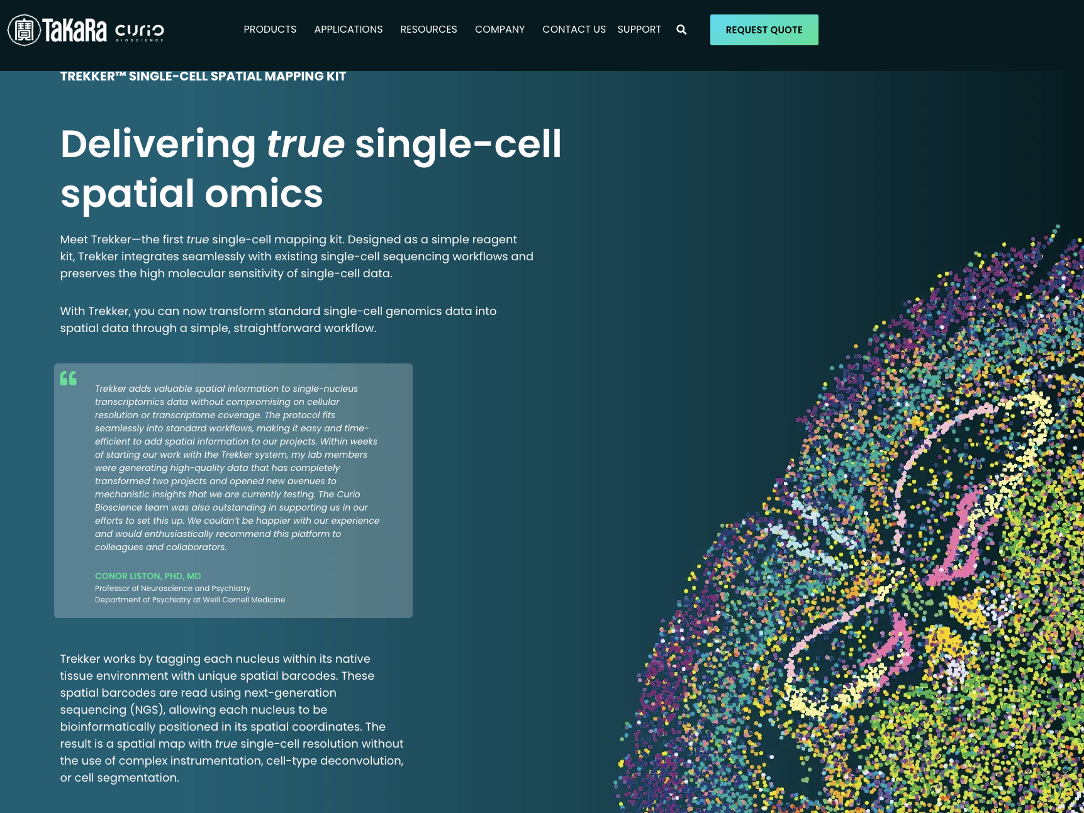
Task: Click the 'Meet Trekker' intro paragraph
Action: point(297,257)
